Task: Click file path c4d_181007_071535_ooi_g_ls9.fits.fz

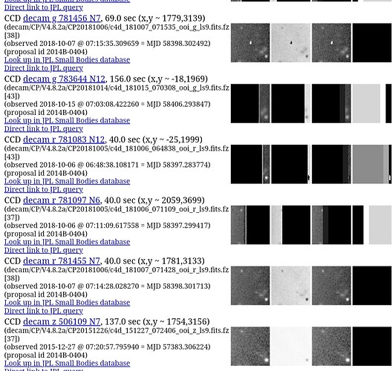Action: (x=169, y=27)
